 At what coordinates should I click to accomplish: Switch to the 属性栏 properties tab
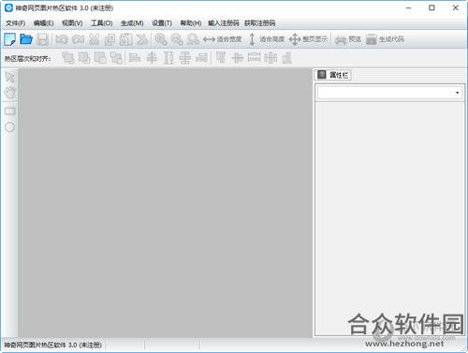click(332, 75)
